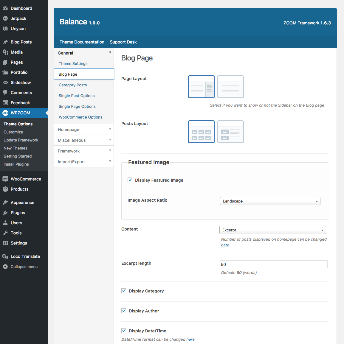The image size is (344, 344).
Task: Toggle Display Author checkbox
Action: point(124,311)
